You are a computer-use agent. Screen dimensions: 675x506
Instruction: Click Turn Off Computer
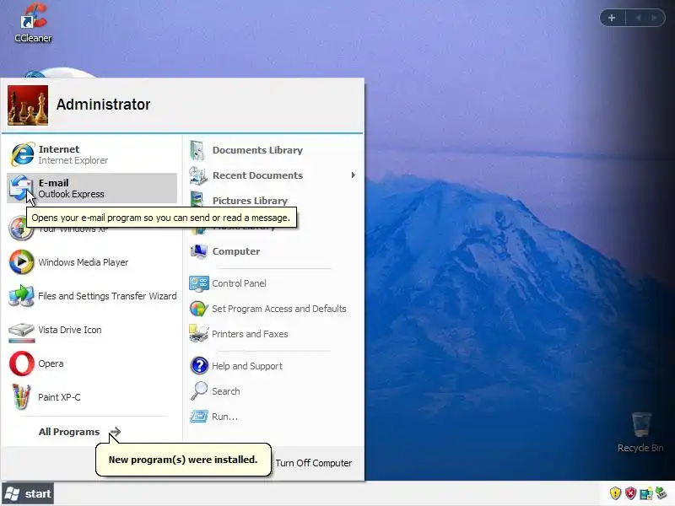313,463
